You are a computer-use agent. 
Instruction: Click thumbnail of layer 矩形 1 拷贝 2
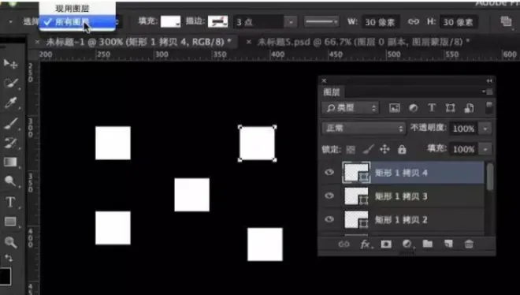pos(356,220)
